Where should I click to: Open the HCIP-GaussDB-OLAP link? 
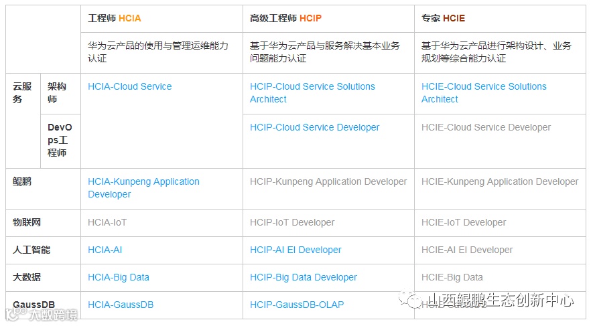click(x=297, y=305)
